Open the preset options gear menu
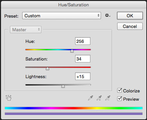Screen dimensions: 147x120 (108, 16)
